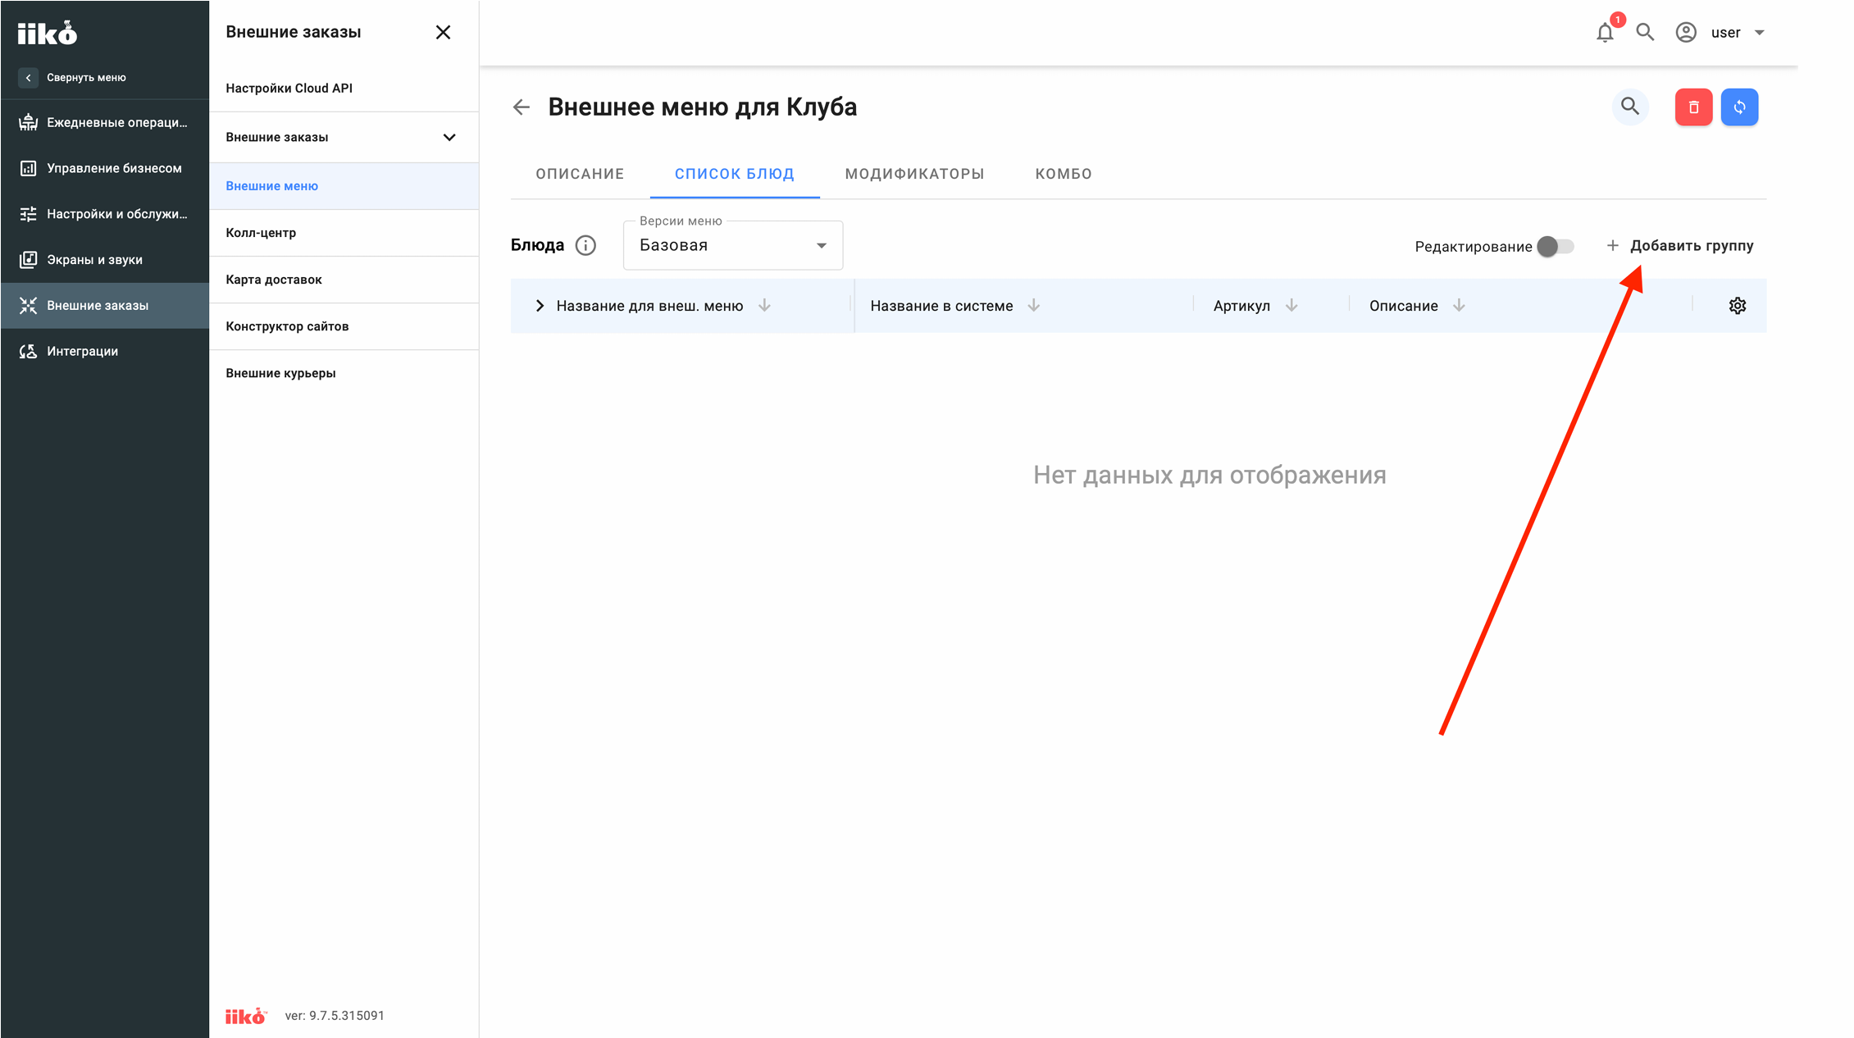The width and height of the screenshot is (1854, 1038).
Task: Close the Внешние заказы side panel
Action: (x=443, y=32)
